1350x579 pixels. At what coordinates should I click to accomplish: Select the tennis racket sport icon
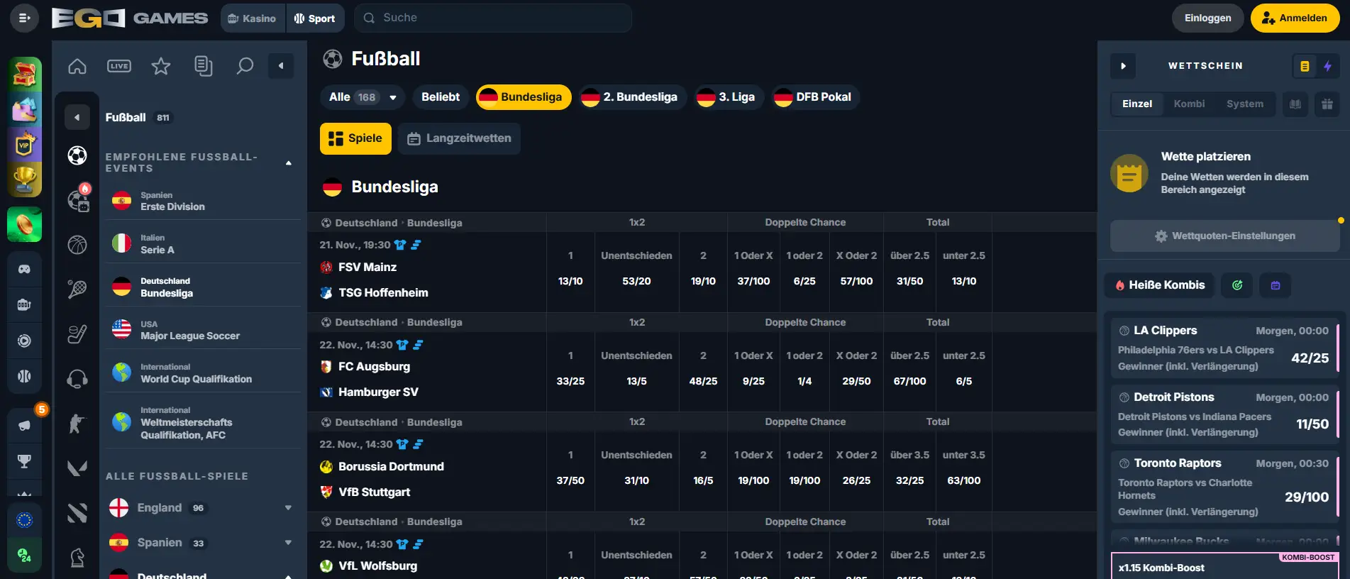[77, 289]
